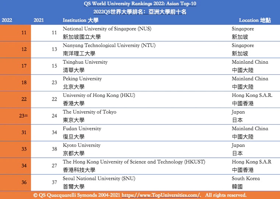Click the Chinese name '京都大學'
Screen dimensions: 280x199
74,153
